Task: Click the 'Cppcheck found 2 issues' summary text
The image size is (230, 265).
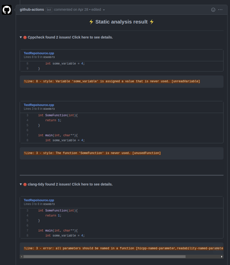Action: coord(70,37)
